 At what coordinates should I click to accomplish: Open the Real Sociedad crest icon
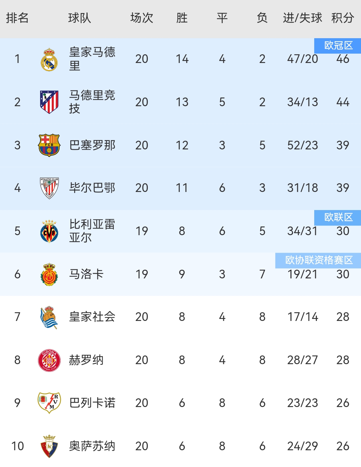coord(49,317)
